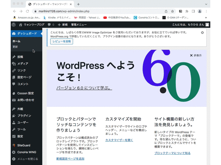The height and width of the screenshot is (165, 221).
Task: Open Notion extension icon
Action: click(x=181, y=11)
